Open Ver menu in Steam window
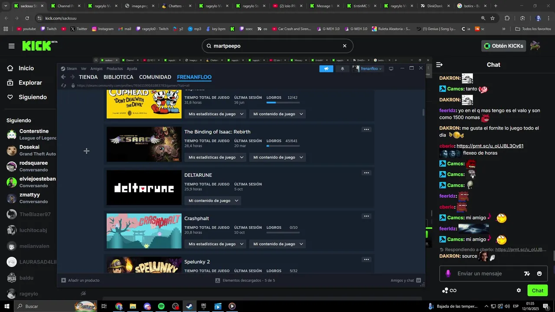 pyautogui.click(x=84, y=68)
